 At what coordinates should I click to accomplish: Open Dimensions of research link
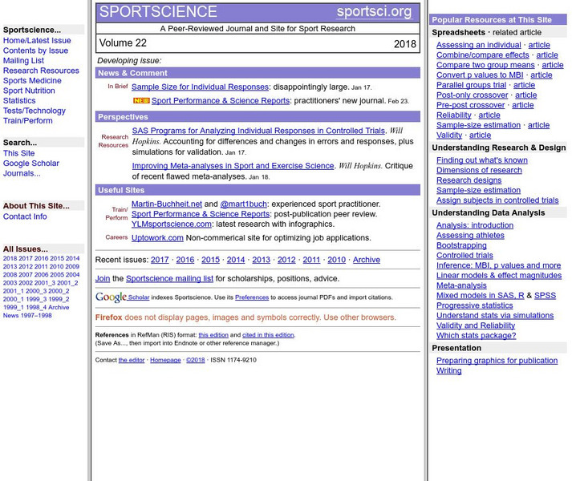tap(479, 170)
